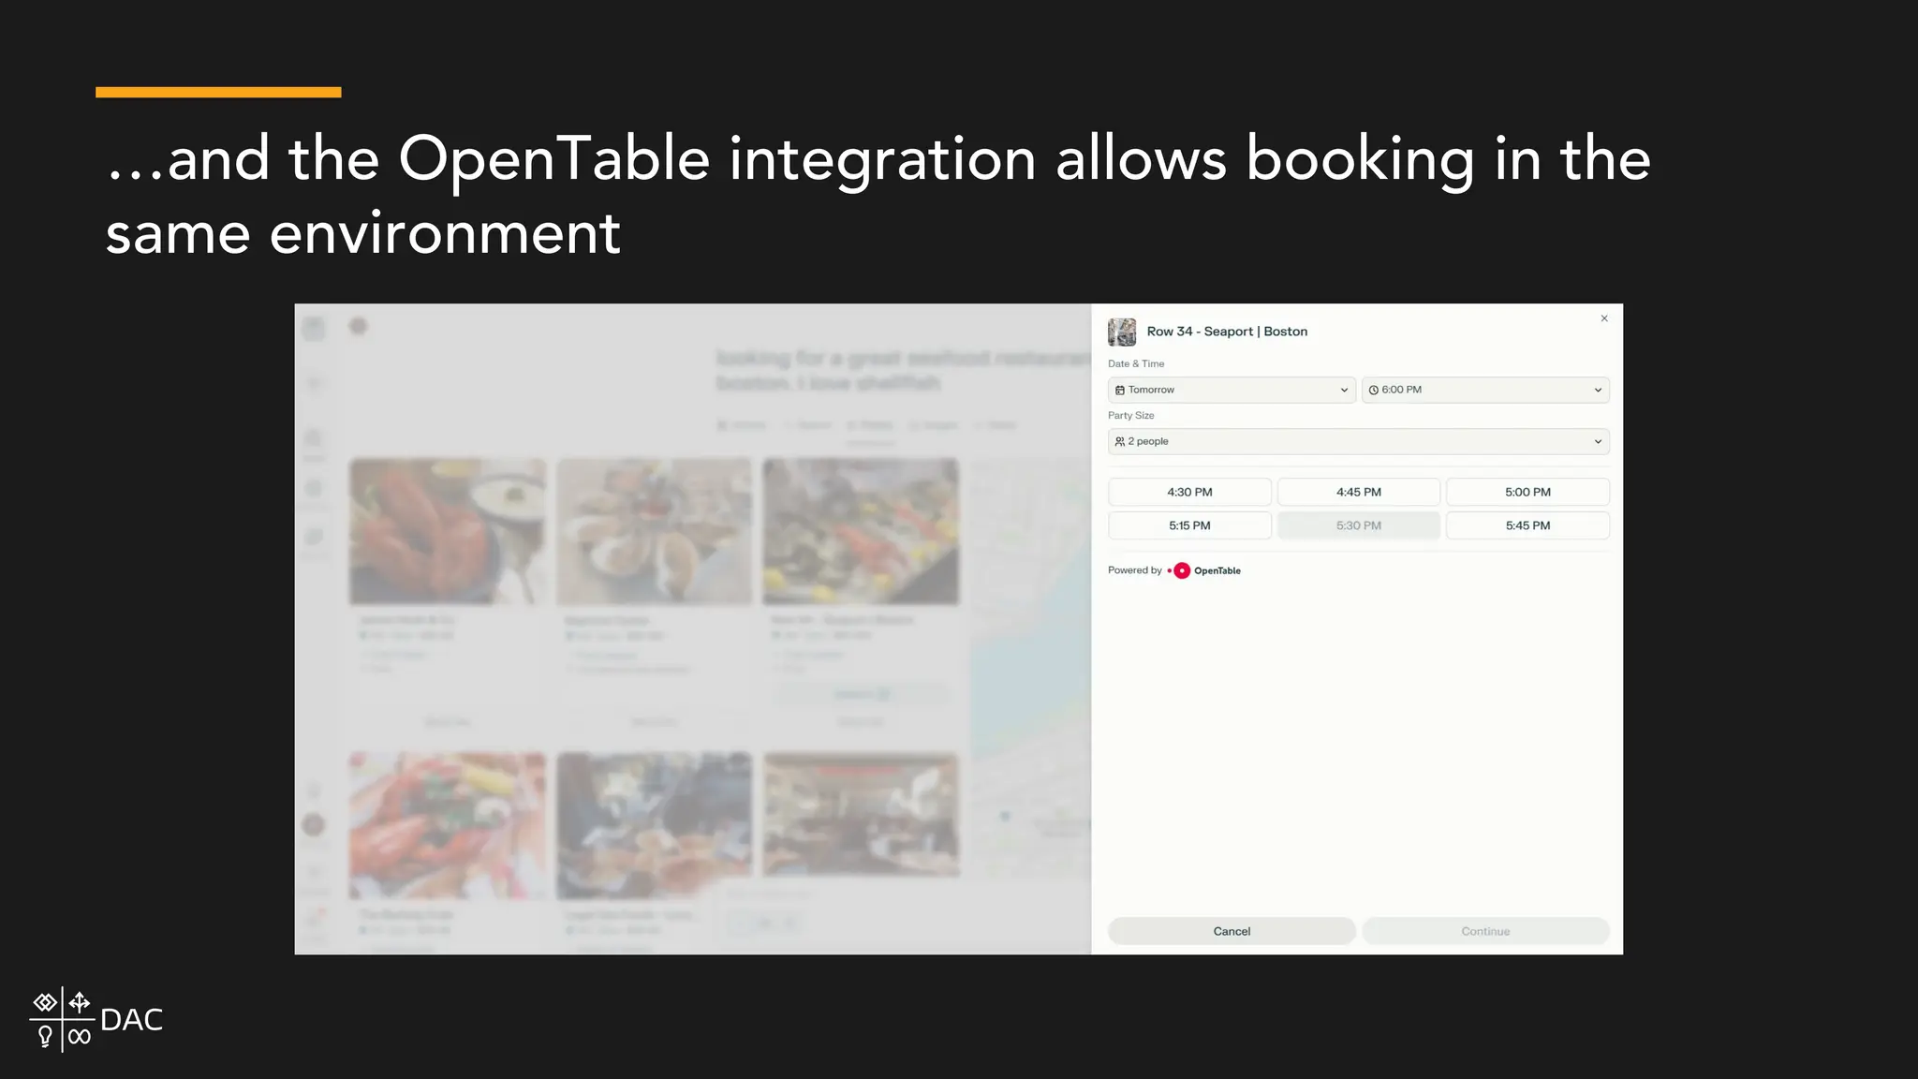Choose the 5:45 PM time slot

1527,525
